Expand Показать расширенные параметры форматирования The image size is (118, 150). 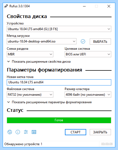click(50, 102)
